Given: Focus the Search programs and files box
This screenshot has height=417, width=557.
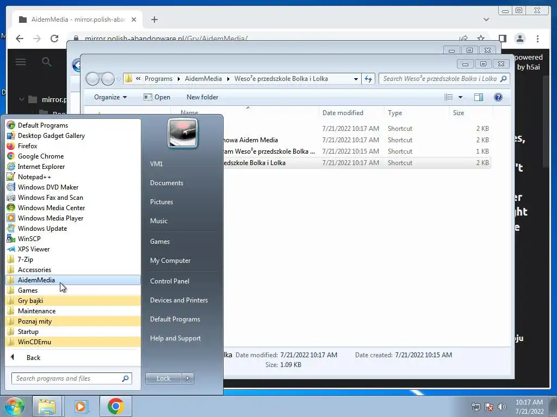Looking at the screenshot, I should pos(72,378).
